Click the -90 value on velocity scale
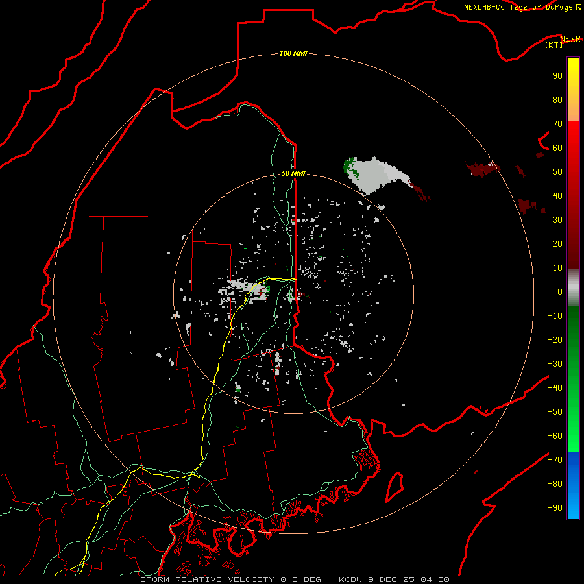584x584 pixels. coord(555,508)
